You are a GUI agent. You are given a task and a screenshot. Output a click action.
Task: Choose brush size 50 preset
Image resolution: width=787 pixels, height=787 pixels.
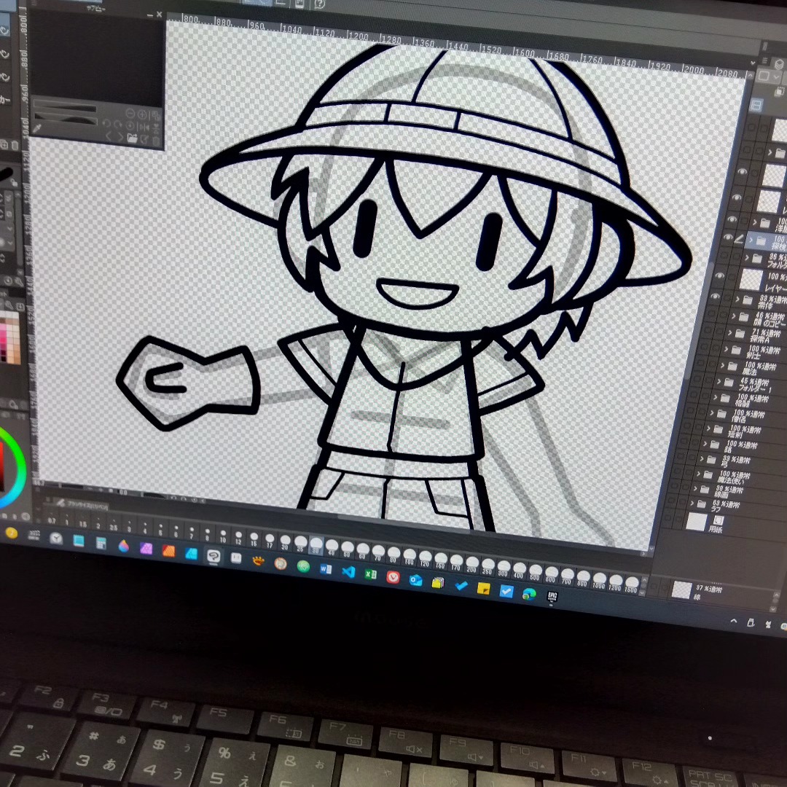coord(348,549)
